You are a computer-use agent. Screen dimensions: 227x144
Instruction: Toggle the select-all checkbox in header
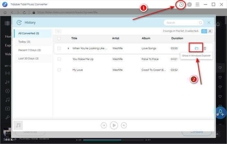[x=59, y=38]
